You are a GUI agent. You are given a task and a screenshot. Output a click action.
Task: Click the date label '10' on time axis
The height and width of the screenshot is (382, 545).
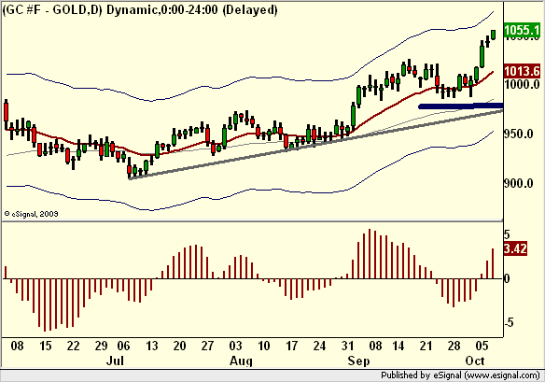[x=263, y=346]
